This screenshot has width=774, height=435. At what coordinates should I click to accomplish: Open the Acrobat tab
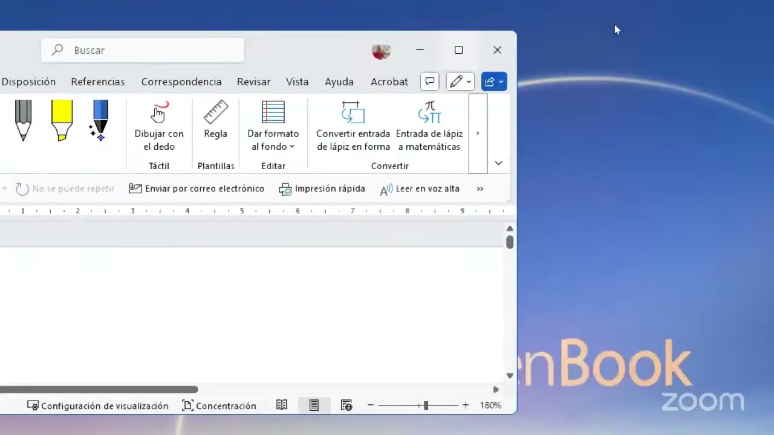point(389,82)
